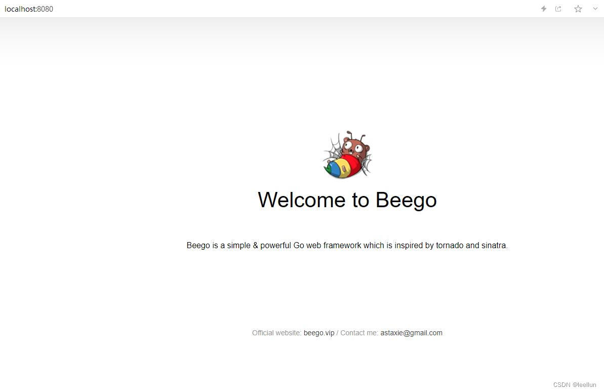Image resolution: width=604 pixels, height=392 pixels.
Task: Open the astaxie@gmail.com contact link
Action: point(412,333)
